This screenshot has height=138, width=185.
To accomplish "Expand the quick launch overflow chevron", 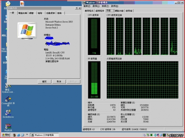I will pyautogui.click(x=27, y=135).
